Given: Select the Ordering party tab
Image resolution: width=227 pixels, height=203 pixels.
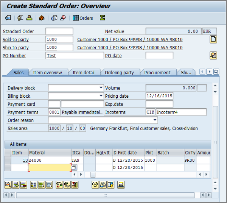Looking at the screenshot, I should pyautogui.click(x=119, y=72).
